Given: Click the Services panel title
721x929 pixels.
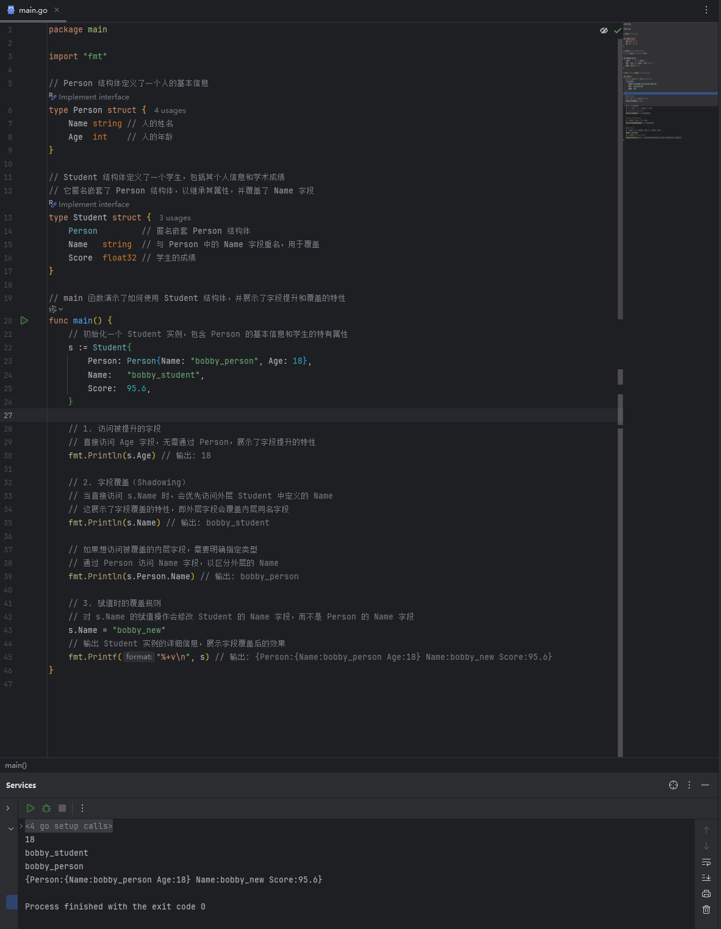Looking at the screenshot, I should [x=21, y=786].
